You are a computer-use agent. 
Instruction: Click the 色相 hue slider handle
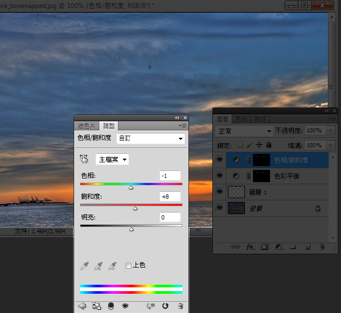[x=131, y=187]
